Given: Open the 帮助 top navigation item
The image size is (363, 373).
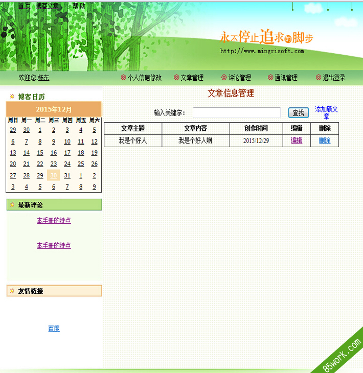Looking at the screenshot, I should coord(79,6).
